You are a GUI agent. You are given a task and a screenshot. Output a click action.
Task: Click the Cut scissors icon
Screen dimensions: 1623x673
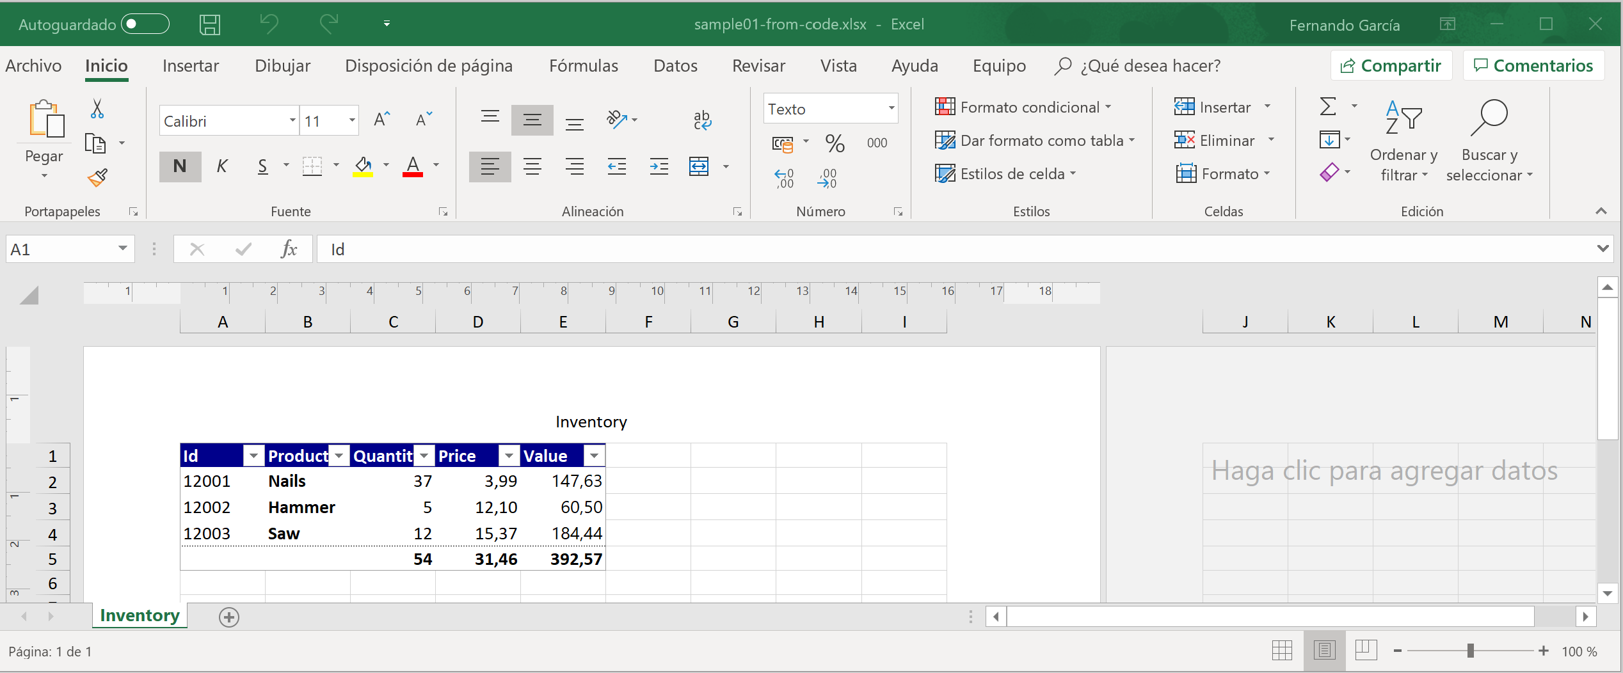coord(97,109)
